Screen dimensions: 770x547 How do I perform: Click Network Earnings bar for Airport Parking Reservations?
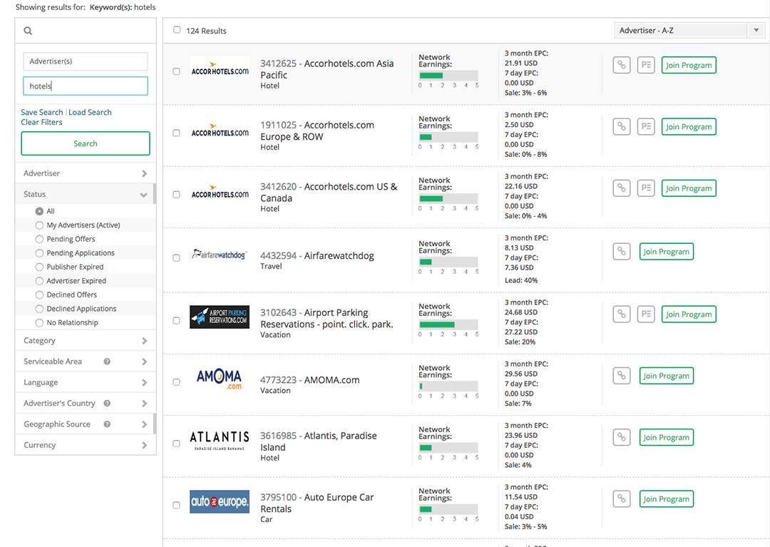point(448,324)
